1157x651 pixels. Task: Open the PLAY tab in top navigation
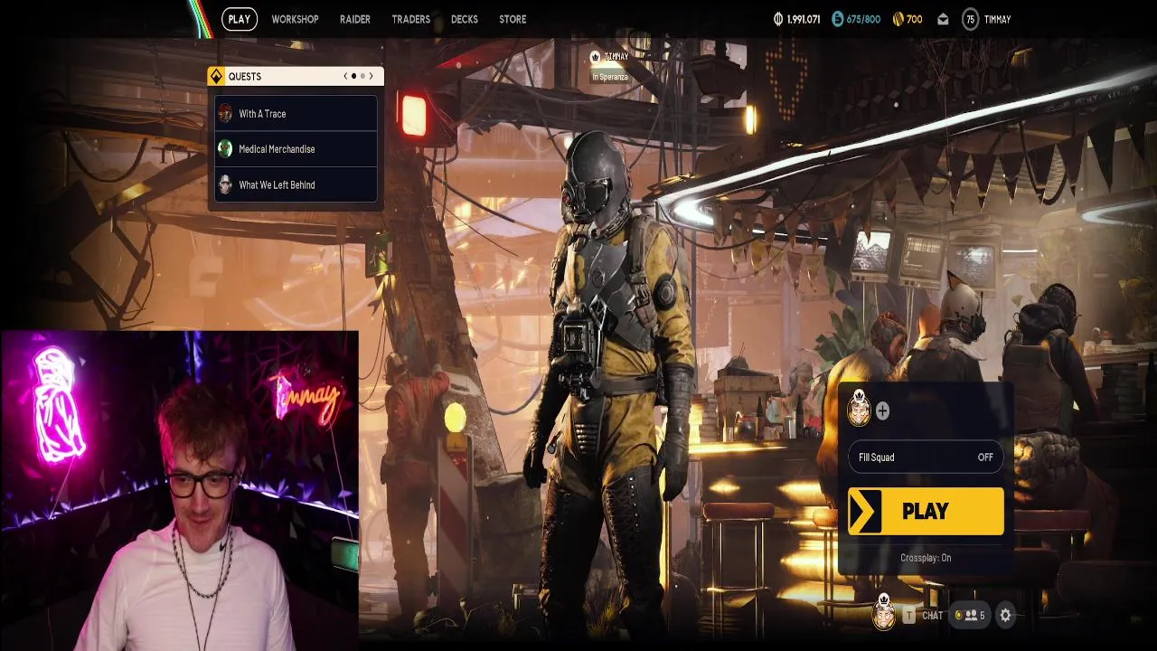240,19
